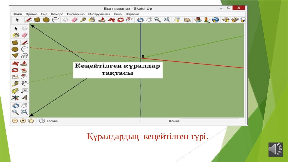Click the Add Location icon
Viewport: 288px width, 162px height.
[x=177, y=20]
